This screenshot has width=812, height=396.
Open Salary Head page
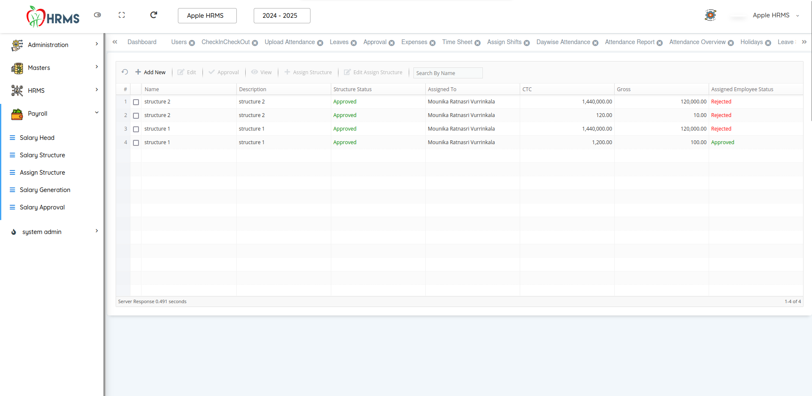point(37,138)
